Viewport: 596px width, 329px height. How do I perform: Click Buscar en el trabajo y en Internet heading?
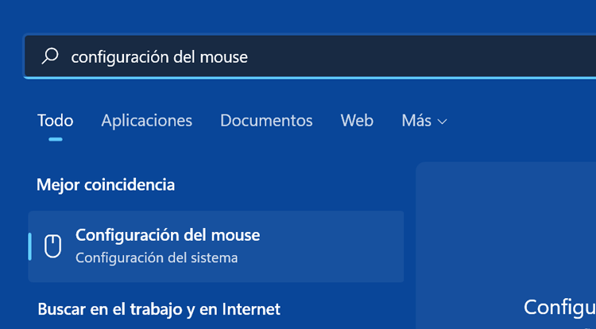(158, 308)
